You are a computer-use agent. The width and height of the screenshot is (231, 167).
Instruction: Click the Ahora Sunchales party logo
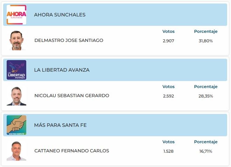(16, 15)
